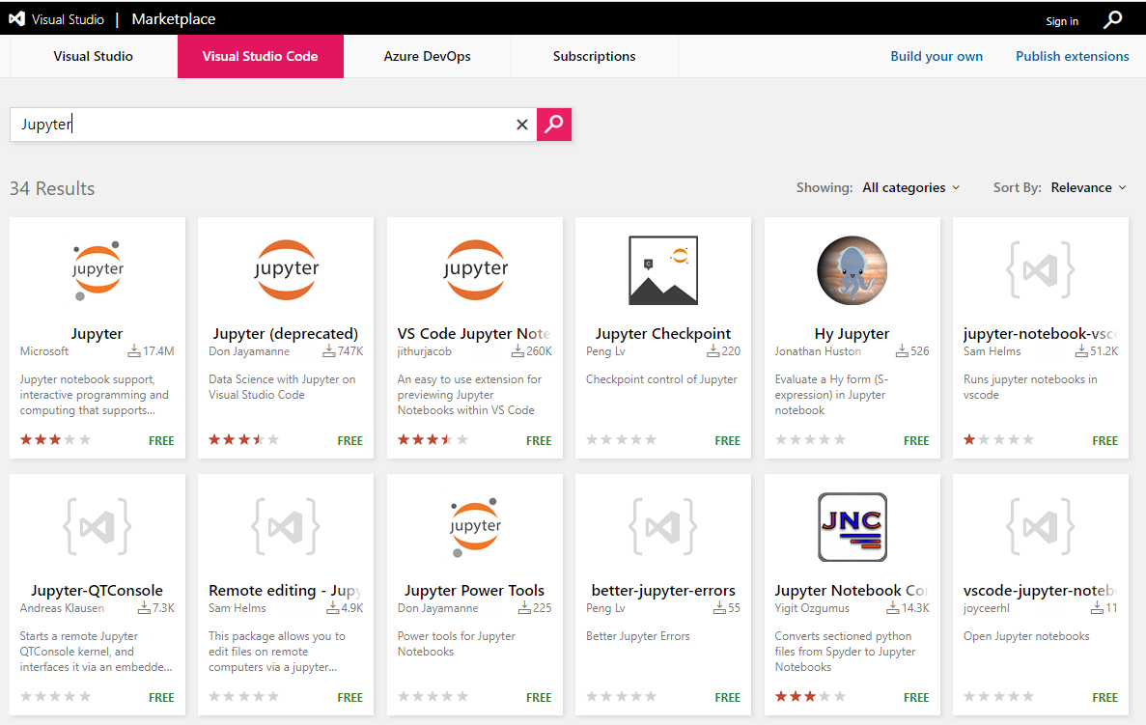
Task: Open the All categories dropdown
Action: pos(911,188)
